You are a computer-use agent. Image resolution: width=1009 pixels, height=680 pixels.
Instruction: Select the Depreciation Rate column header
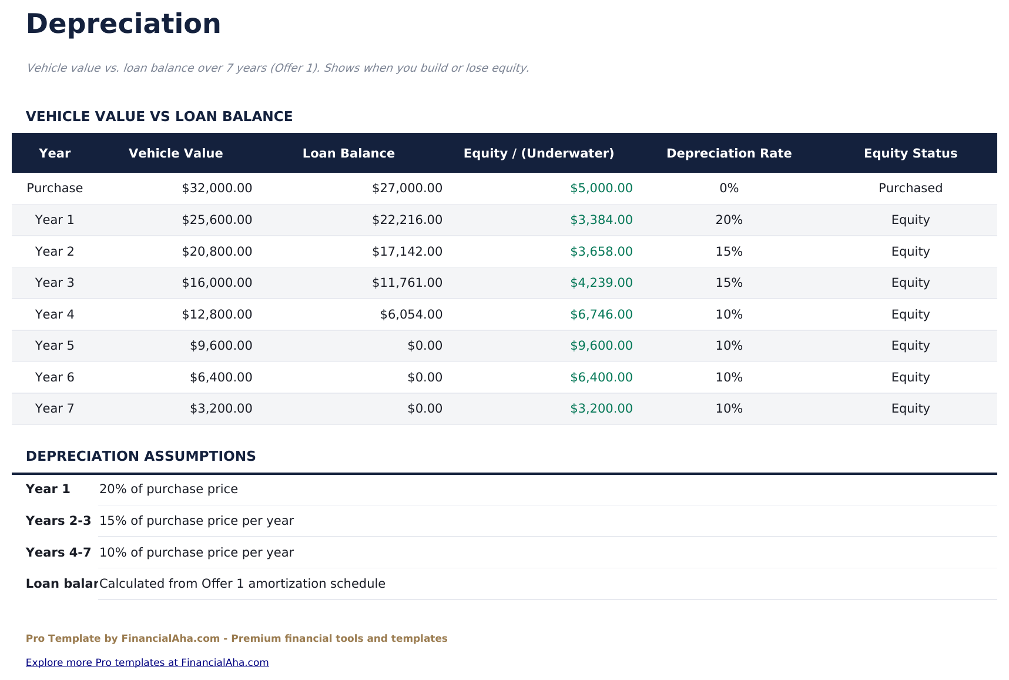click(729, 153)
